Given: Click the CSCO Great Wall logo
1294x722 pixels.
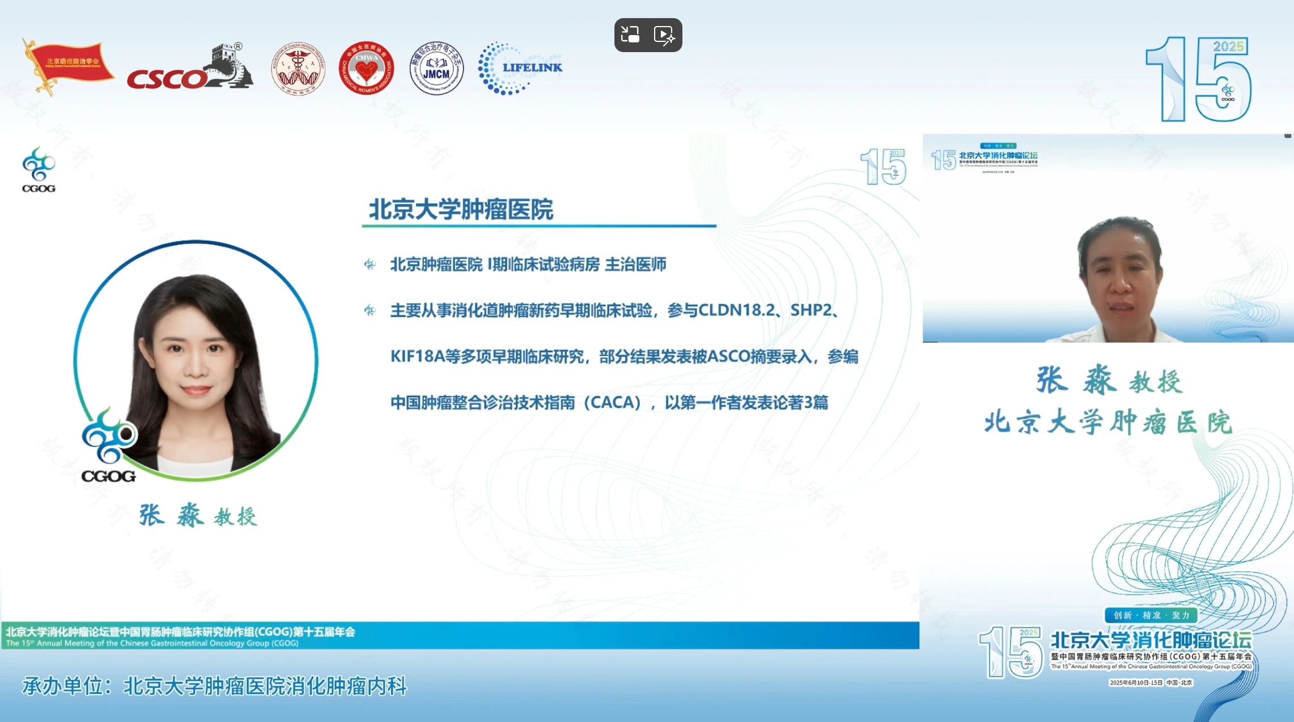Looking at the screenshot, I should (191, 69).
